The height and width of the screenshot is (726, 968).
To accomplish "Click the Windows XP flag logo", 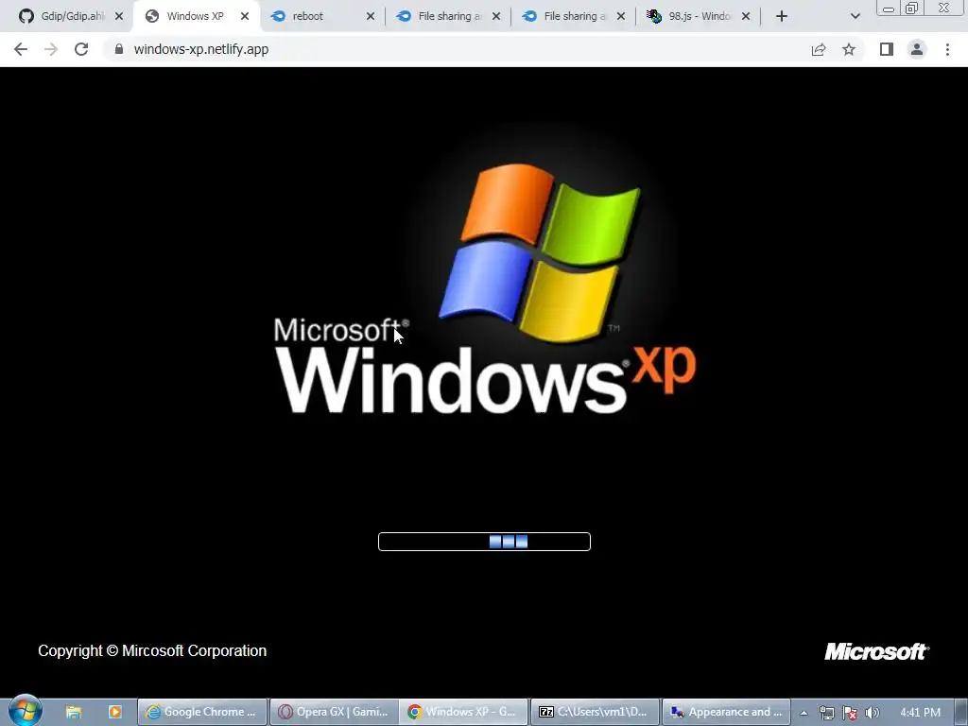I will [540, 251].
